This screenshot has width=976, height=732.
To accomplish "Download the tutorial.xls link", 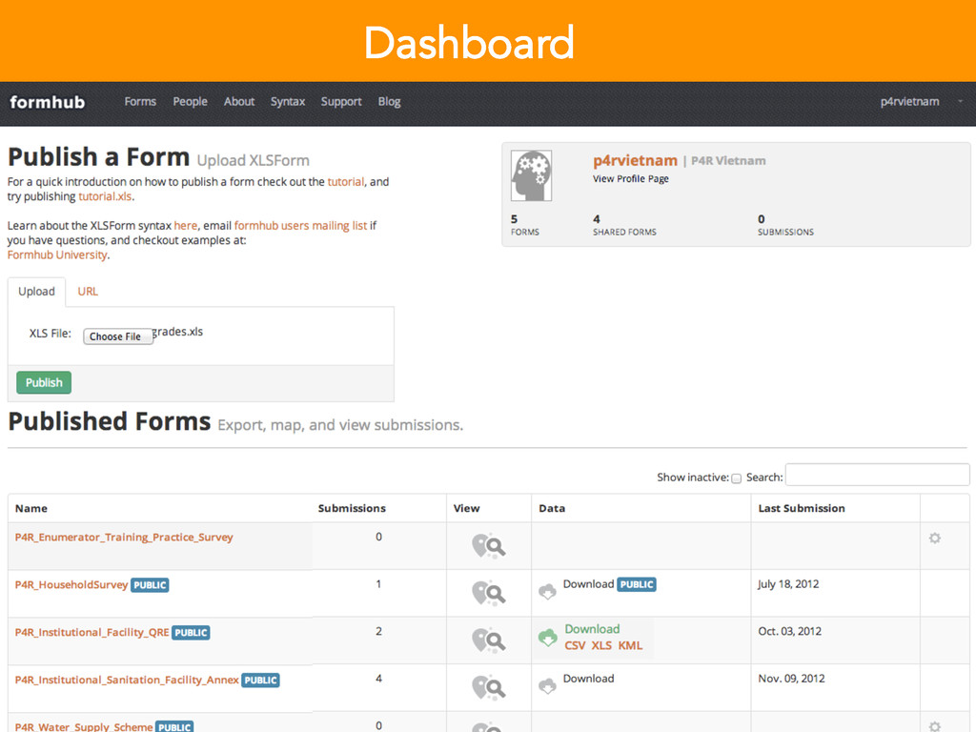I will pos(105,196).
